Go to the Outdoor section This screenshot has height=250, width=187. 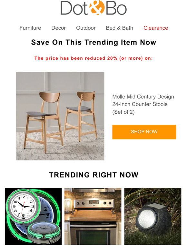pyautogui.click(x=86, y=28)
